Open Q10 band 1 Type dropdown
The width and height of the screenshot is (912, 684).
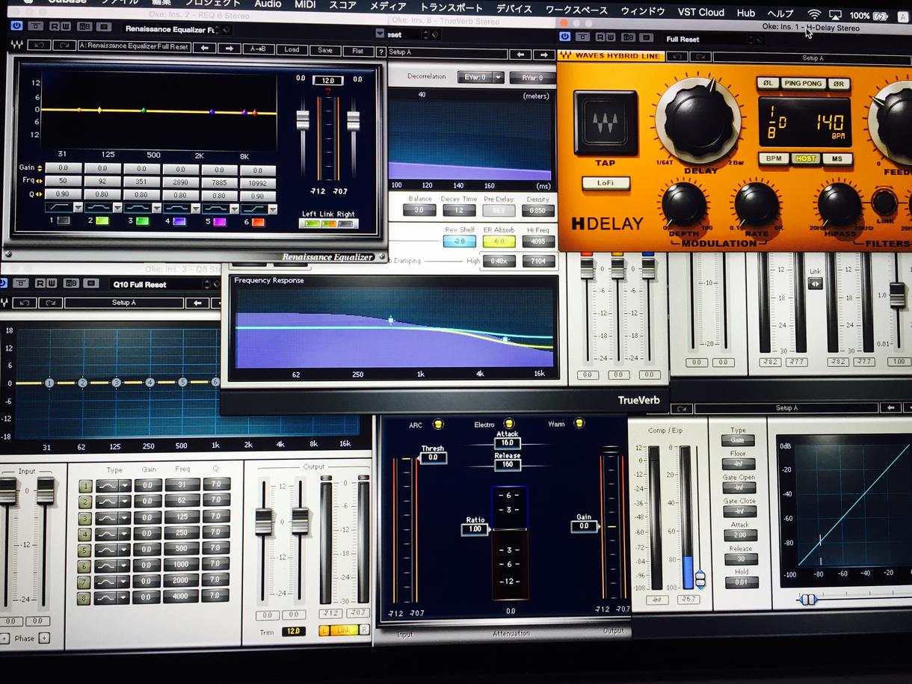125,486
